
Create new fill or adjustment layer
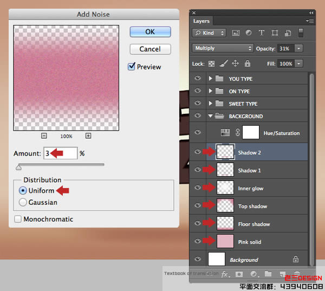point(253,274)
